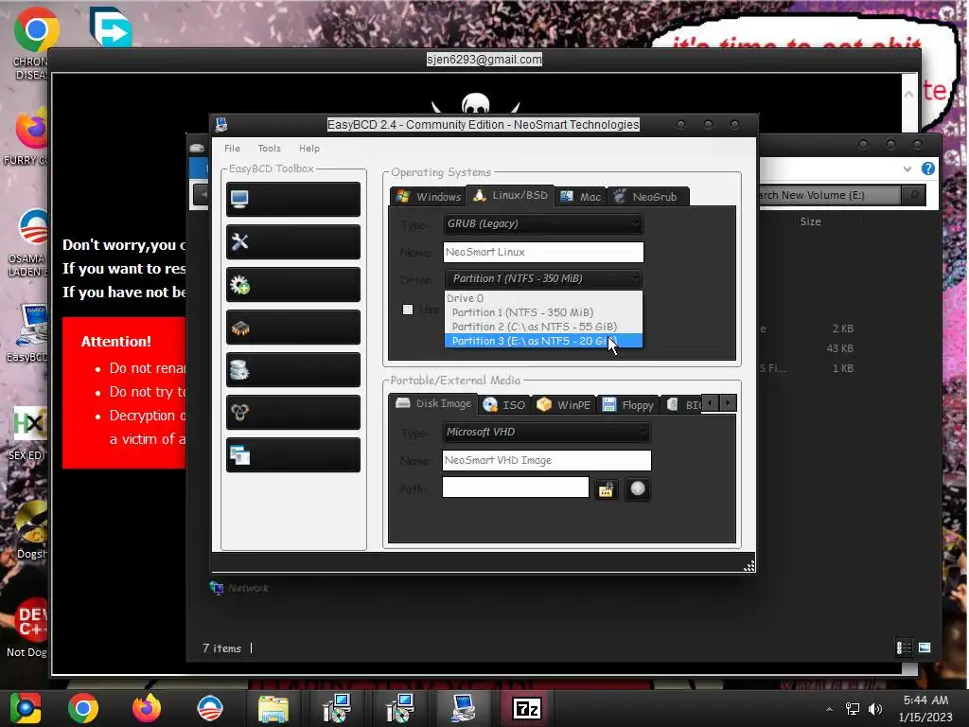
Task: Open the GRUB (Legacy) Type dropdown
Action: [542, 223]
